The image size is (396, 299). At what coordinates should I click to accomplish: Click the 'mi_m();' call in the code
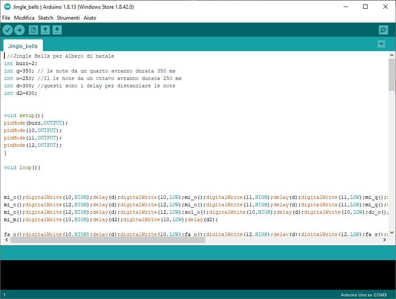point(14,220)
